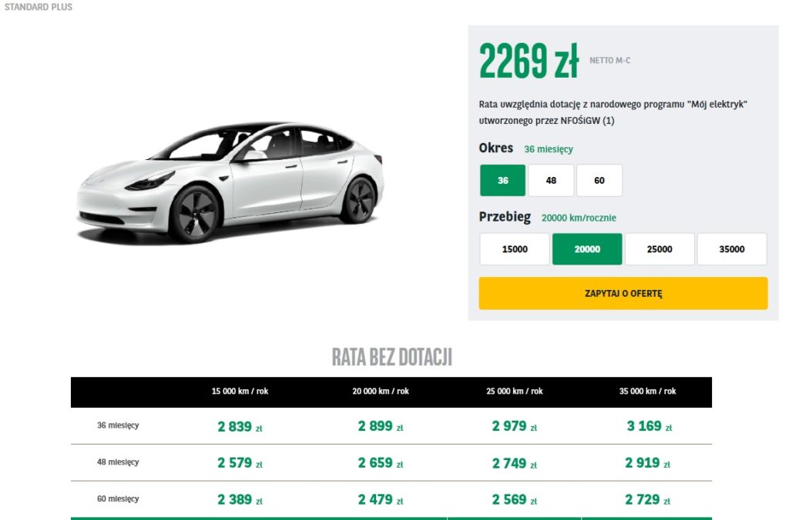This screenshot has width=789, height=520.
Task: Select the 60 months period option
Action: pos(599,180)
